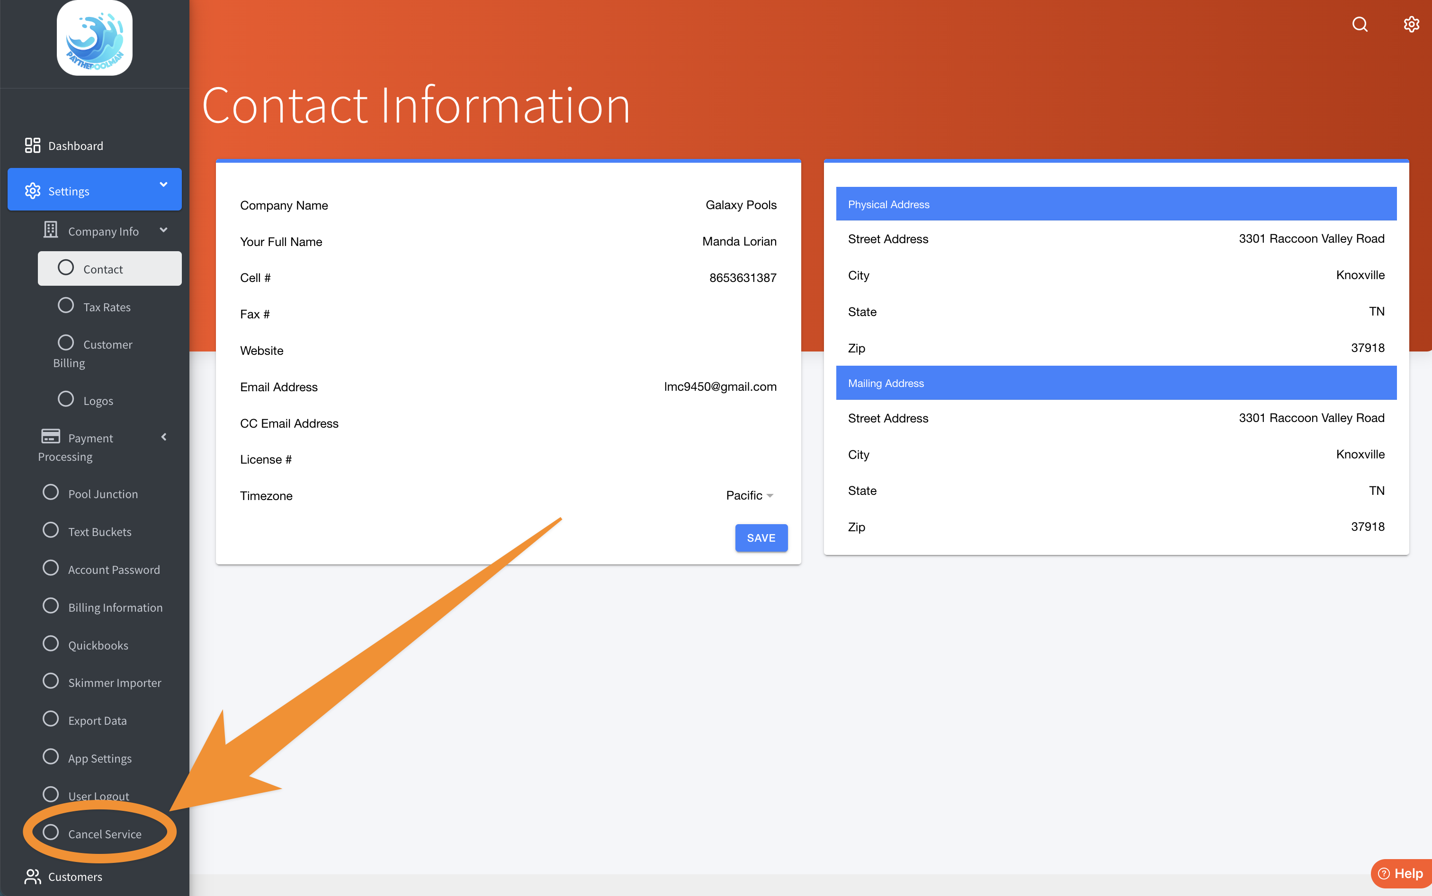Open the Export Data link
The width and height of the screenshot is (1432, 896).
point(97,720)
